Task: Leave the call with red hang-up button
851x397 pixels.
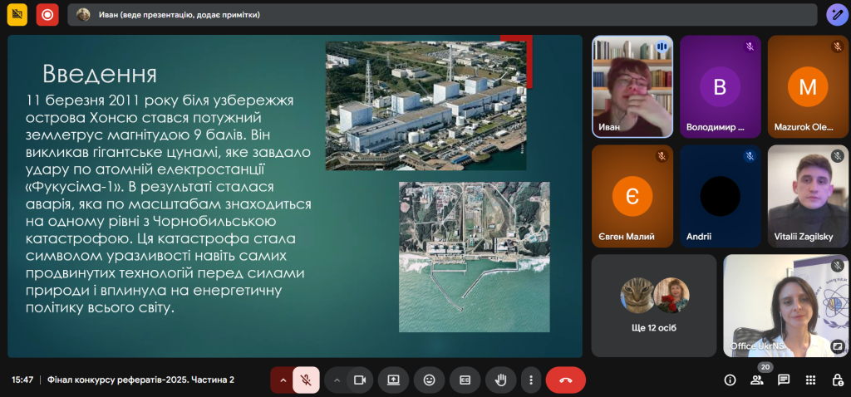Action: coord(566,380)
